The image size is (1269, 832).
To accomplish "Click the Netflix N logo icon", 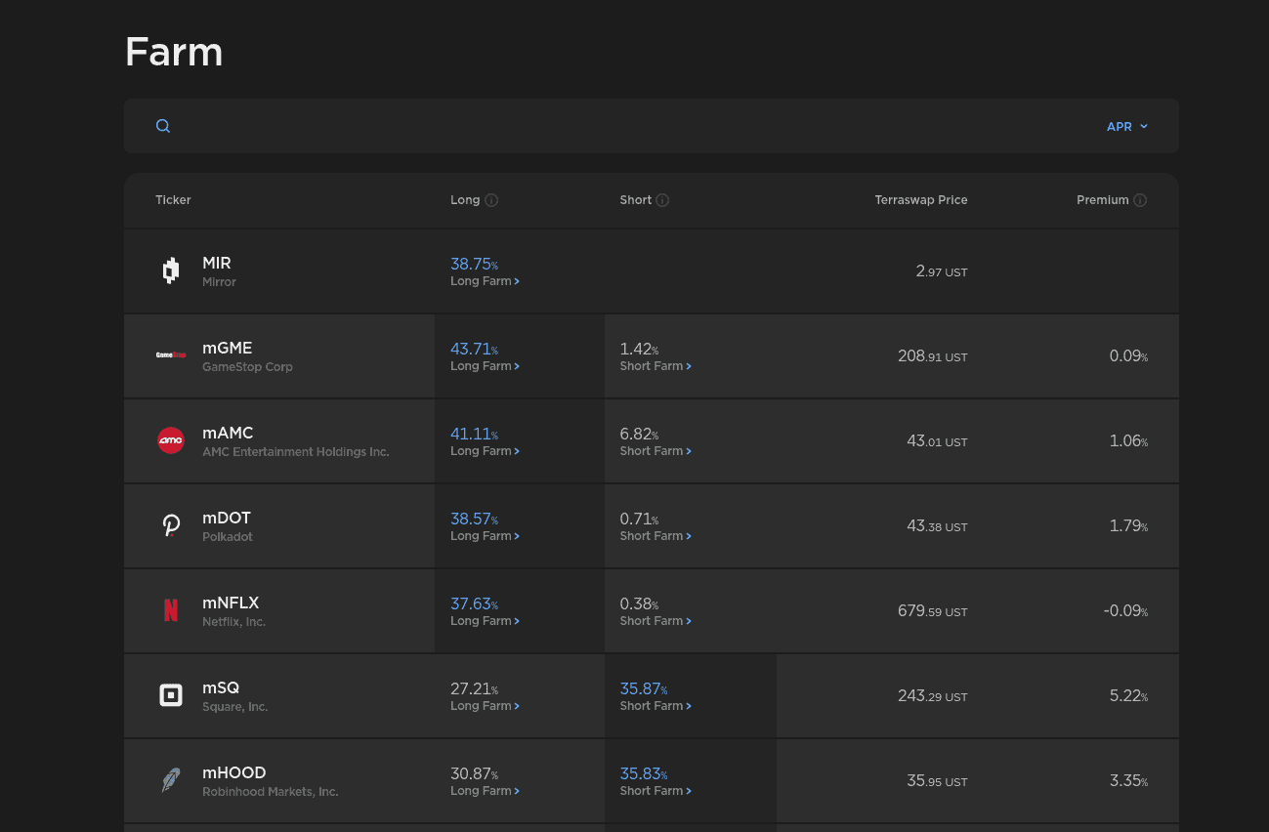I will point(171,610).
